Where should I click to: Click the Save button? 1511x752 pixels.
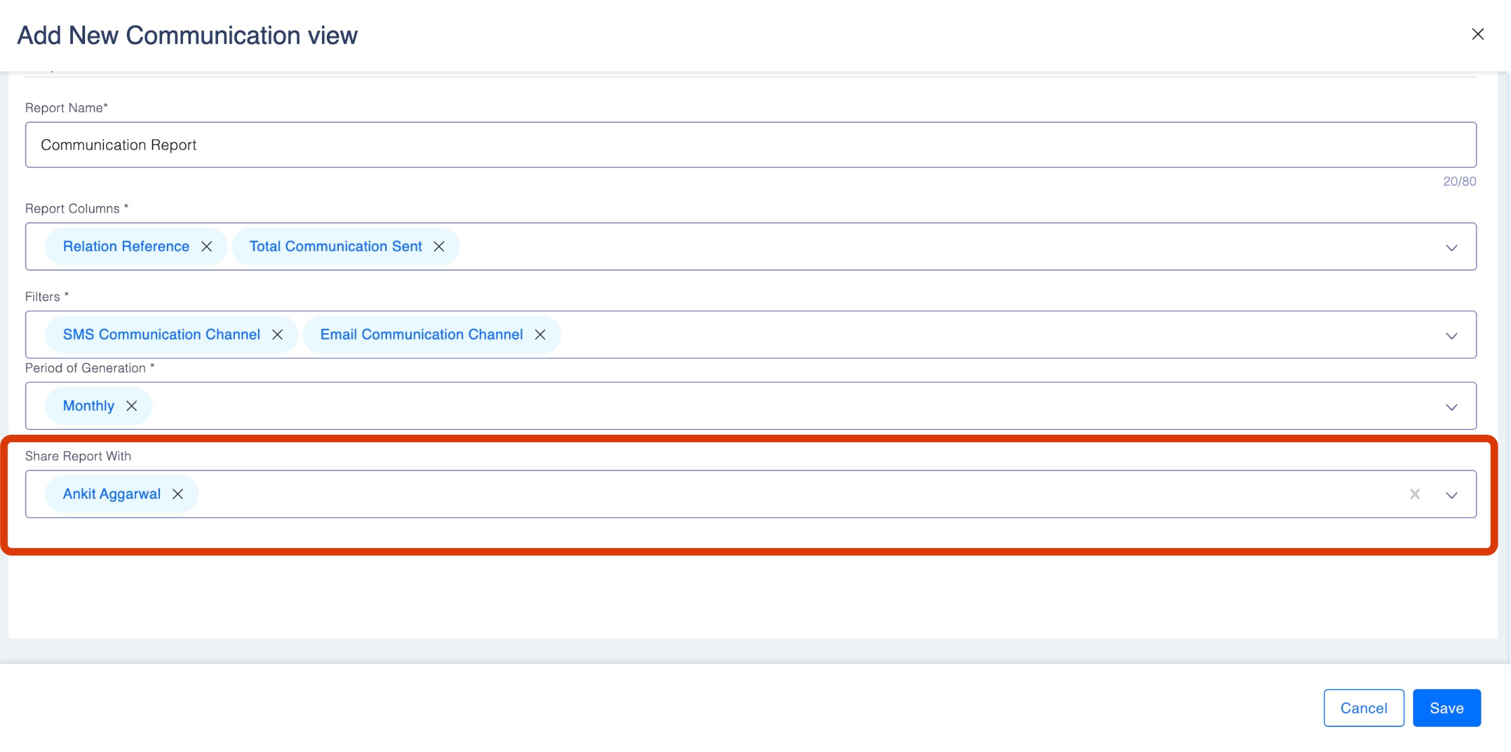tap(1446, 708)
